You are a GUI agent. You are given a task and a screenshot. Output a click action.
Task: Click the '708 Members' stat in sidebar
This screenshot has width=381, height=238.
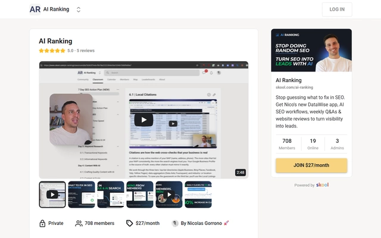[x=287, y=144]
